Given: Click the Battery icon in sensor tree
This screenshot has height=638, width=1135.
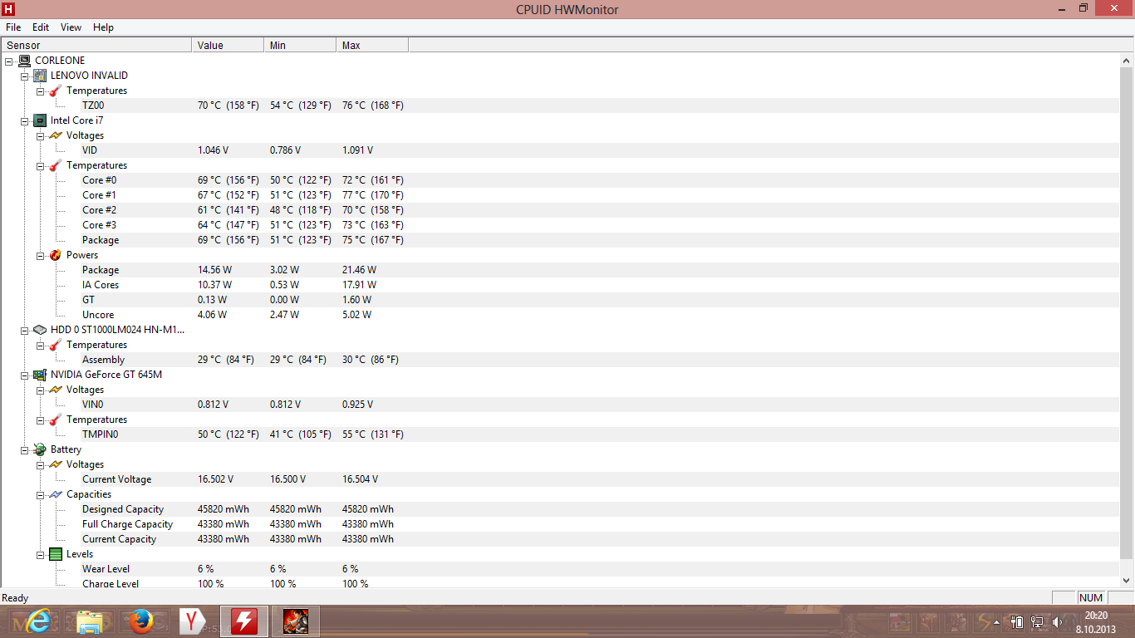Looking at the screenshot, I should click(x=40, y=449).
